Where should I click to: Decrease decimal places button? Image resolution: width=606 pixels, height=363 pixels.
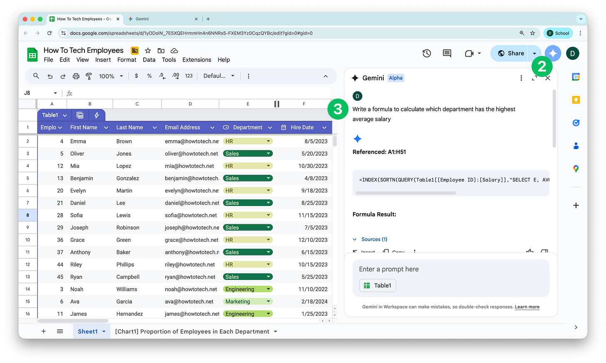tap(162, 76)
